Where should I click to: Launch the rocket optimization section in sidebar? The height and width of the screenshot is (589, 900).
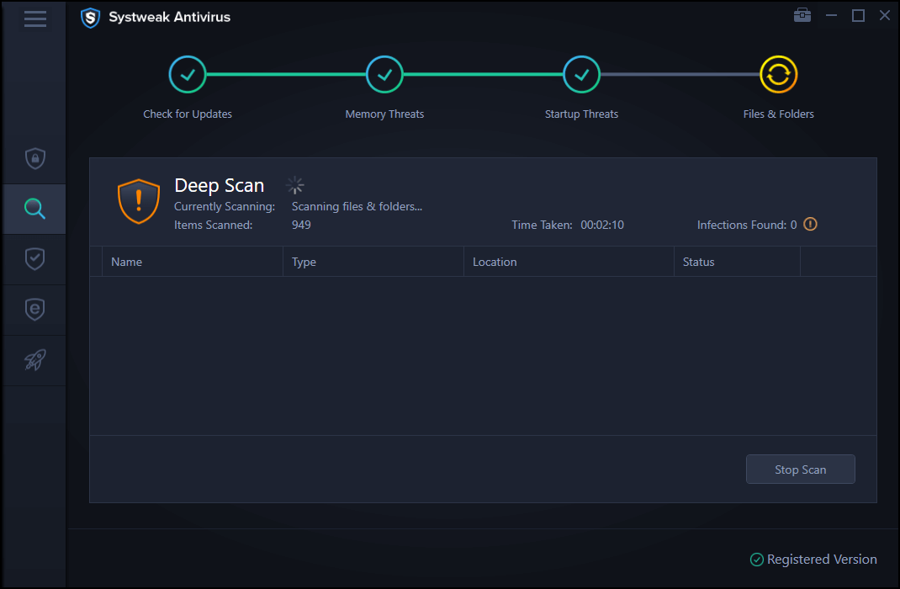point(34,360)
